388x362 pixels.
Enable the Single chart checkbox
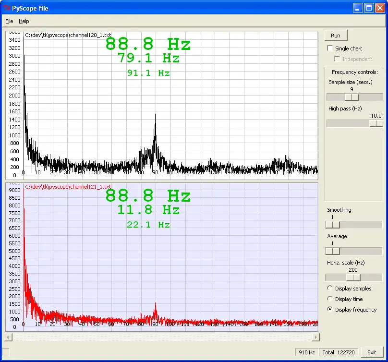(x=330, y=48)
